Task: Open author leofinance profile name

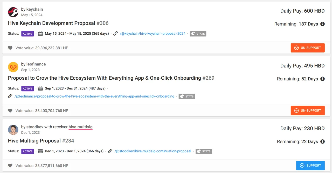Action: [x=36, y=64]
